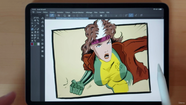The image size is (186, 105).
Task: Click the Fill bucket command bar icon
Action: [101, 15]
